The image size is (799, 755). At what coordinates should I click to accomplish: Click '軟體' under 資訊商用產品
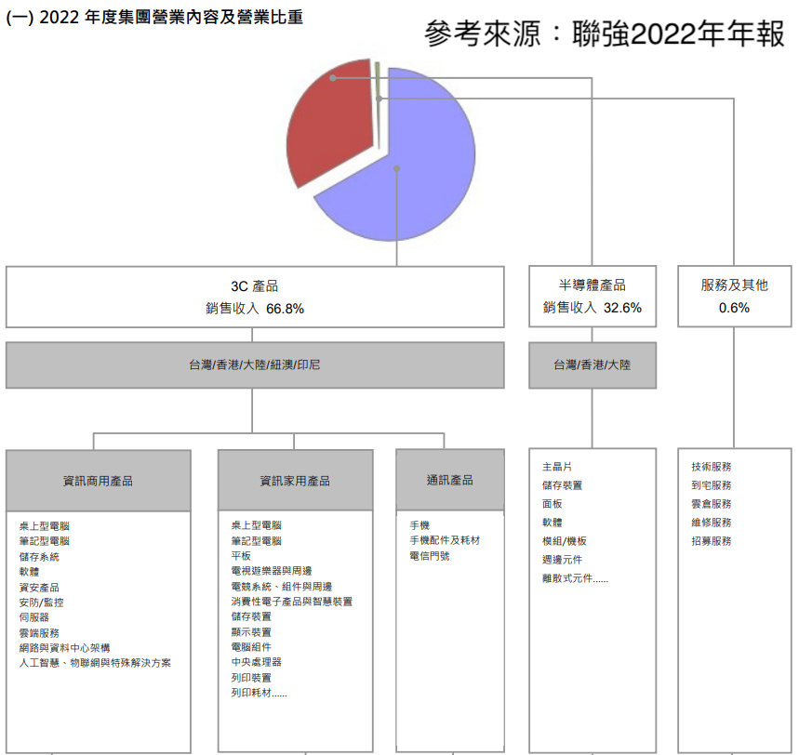[x=29, y=572]
